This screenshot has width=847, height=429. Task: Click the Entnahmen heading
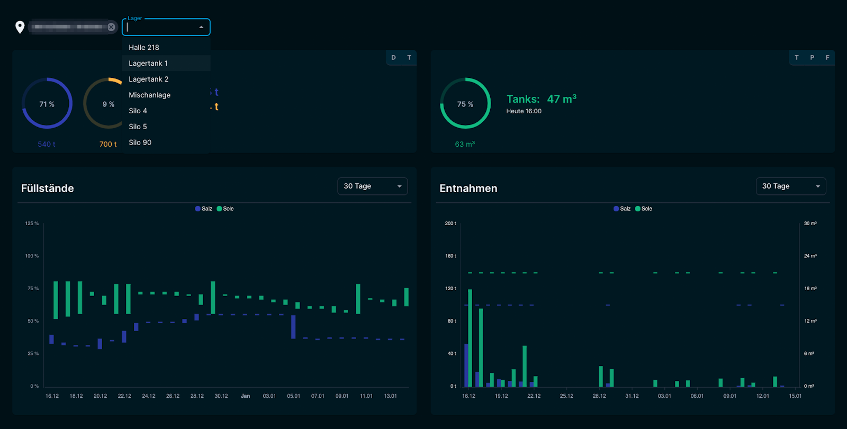click(x=468, y=189)
